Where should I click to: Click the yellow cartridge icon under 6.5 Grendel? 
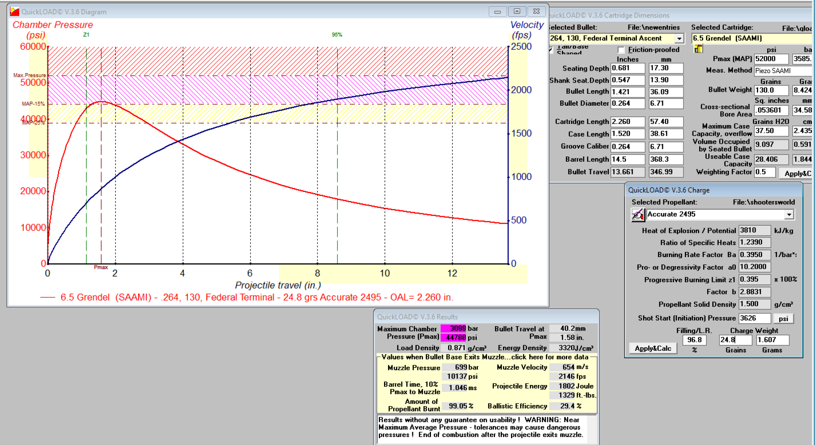[x=698, y=49]
